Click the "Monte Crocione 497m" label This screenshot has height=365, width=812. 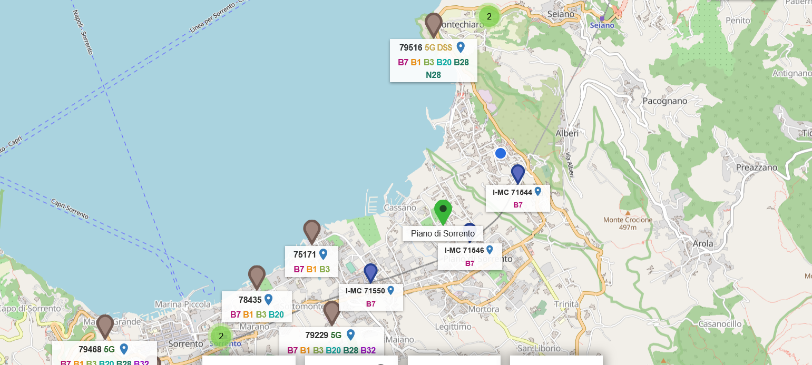(x=628, y=223)
